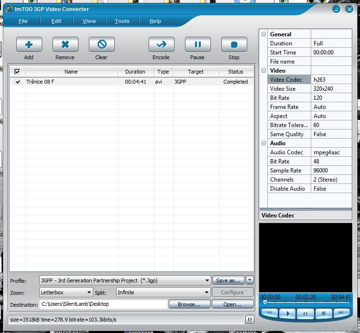Click the Pause encoding icon button

coord(197,44)
